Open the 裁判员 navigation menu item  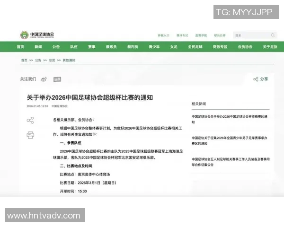click(133, 47)
